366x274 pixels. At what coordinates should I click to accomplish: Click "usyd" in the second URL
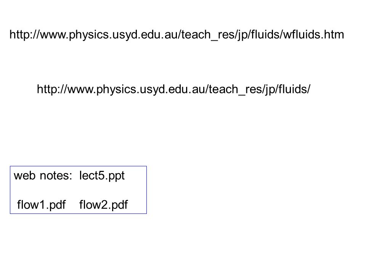point(152,90)
